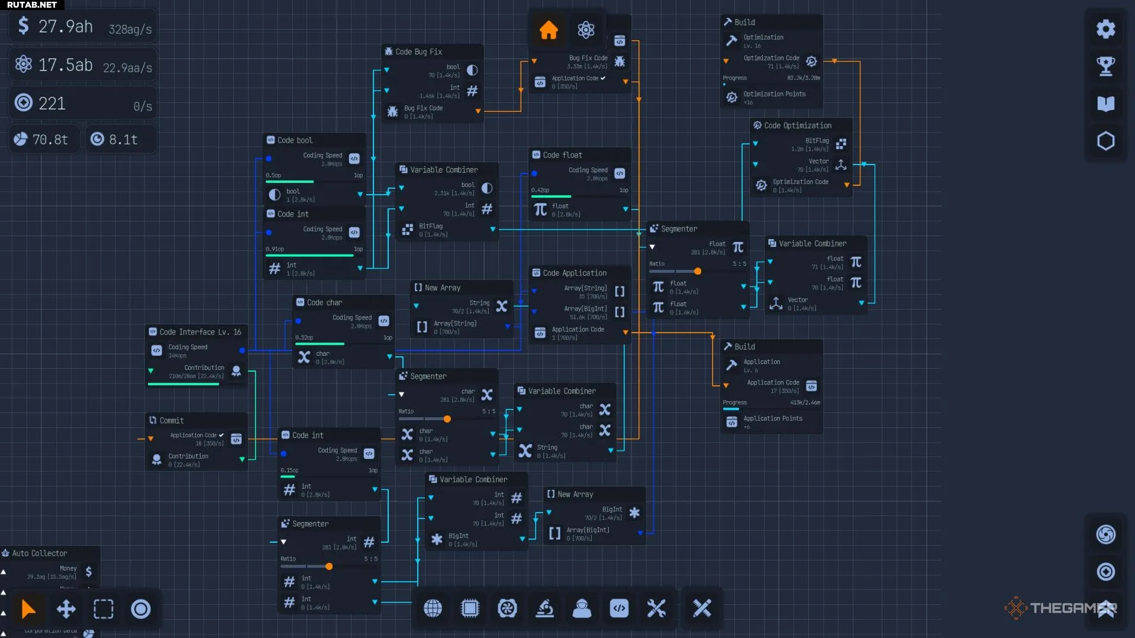This screenshot has width=1135, height=638.
Task: Click the orange home icon
Action: point(548,30)
